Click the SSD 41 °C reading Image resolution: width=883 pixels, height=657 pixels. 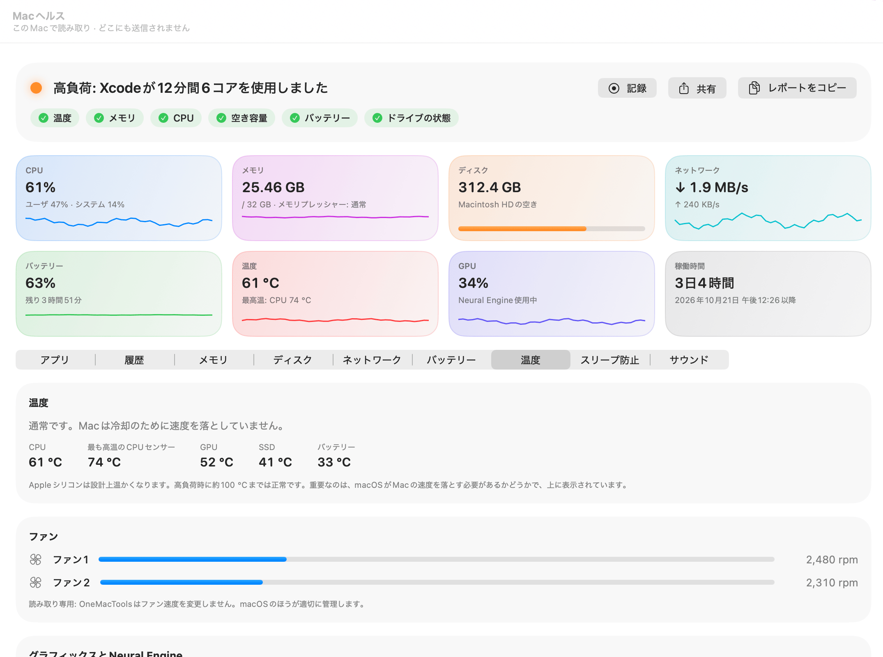click(275, 462)
